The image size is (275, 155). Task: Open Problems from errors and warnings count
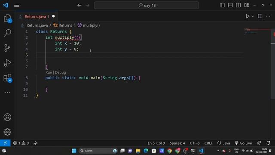coord(21,143)
